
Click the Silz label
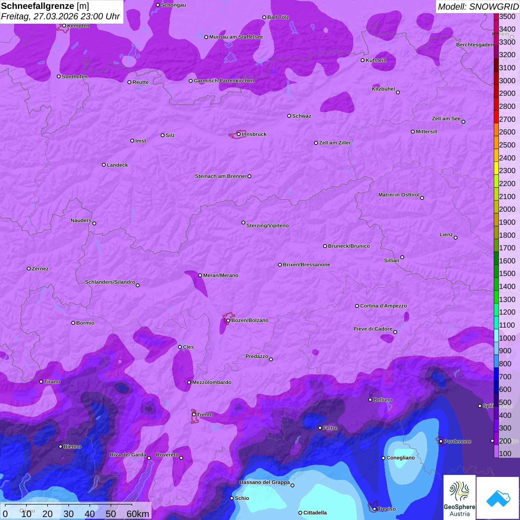pos(170,135)
